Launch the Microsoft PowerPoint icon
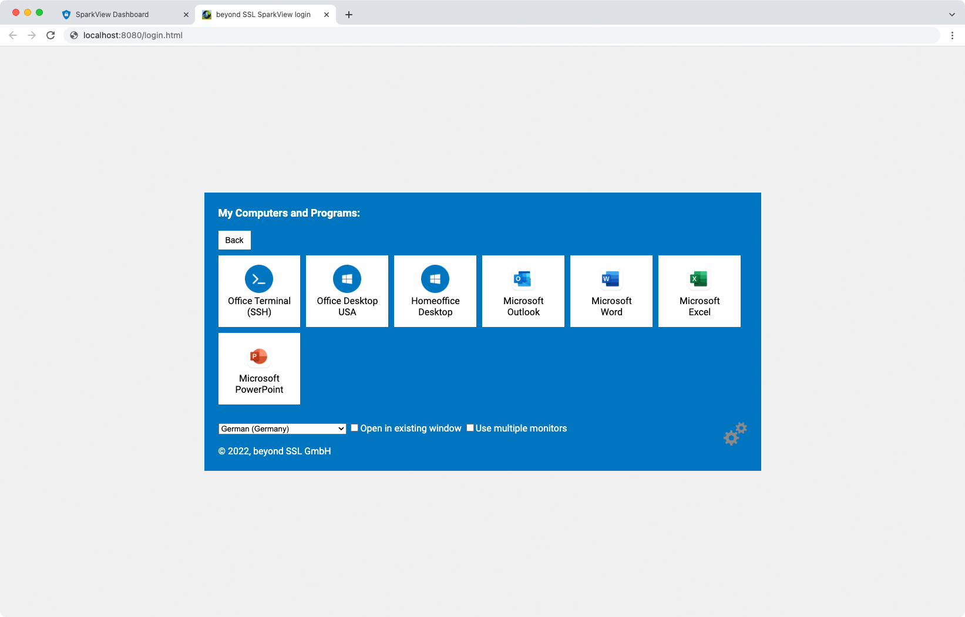This screenshot has height=617, width=965. pos(259,356)
